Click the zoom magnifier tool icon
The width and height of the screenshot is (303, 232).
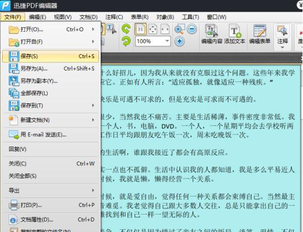click(x=179, y=29)
